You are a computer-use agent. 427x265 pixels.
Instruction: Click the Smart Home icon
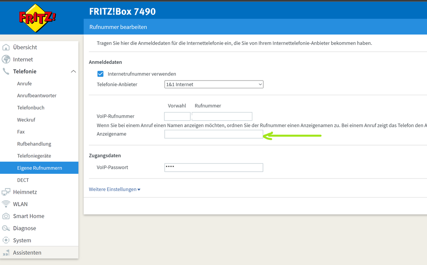point(6,216)
